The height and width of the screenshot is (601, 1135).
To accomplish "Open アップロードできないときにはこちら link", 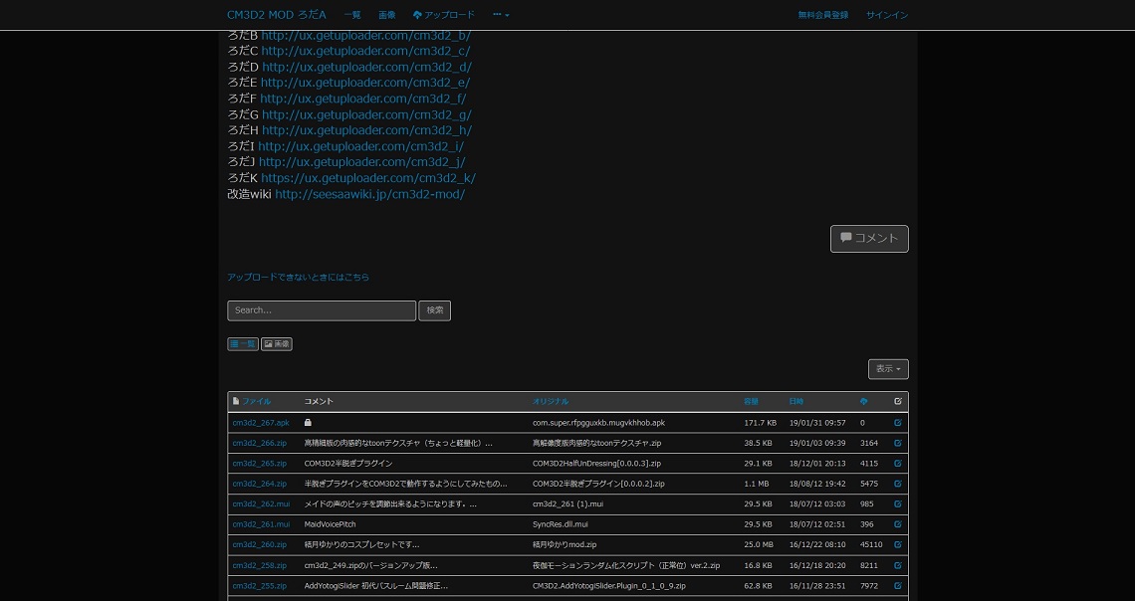I will [x=299, y=277].
